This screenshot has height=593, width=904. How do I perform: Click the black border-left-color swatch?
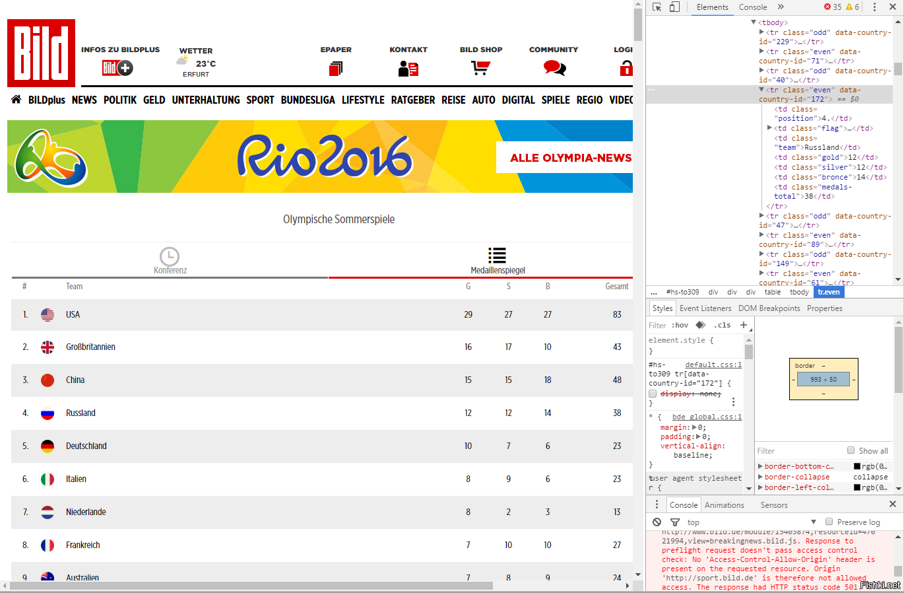point(857,487)
